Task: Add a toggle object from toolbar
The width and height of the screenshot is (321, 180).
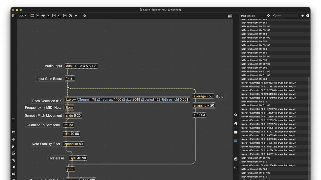Action: pos(48,15)
